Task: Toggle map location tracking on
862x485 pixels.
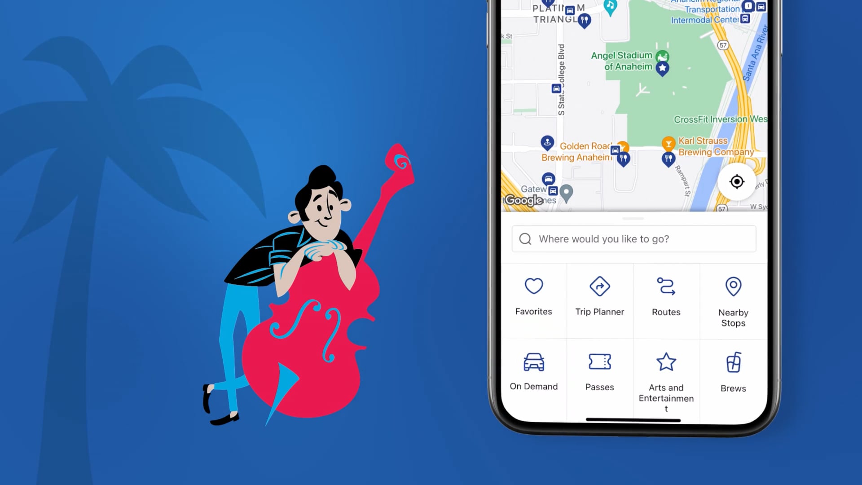Action: coord(736,182)
